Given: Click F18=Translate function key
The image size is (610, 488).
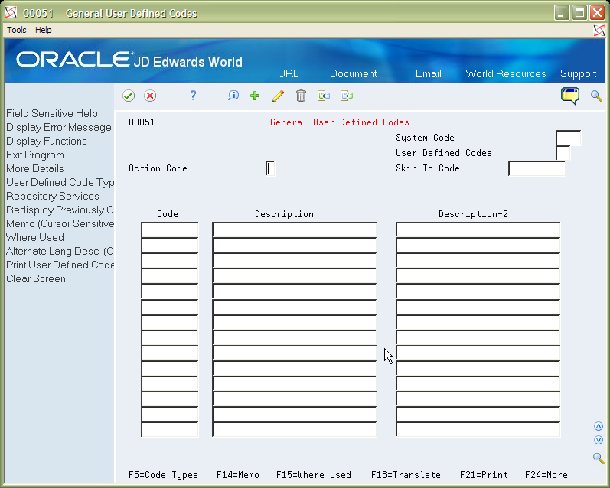Looking at the screenshot, I should (406, 475).
